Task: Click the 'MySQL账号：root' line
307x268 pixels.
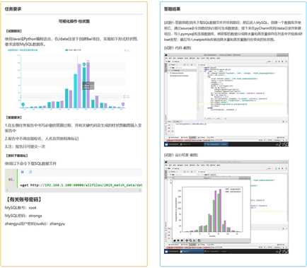Action: coord(21,208)
